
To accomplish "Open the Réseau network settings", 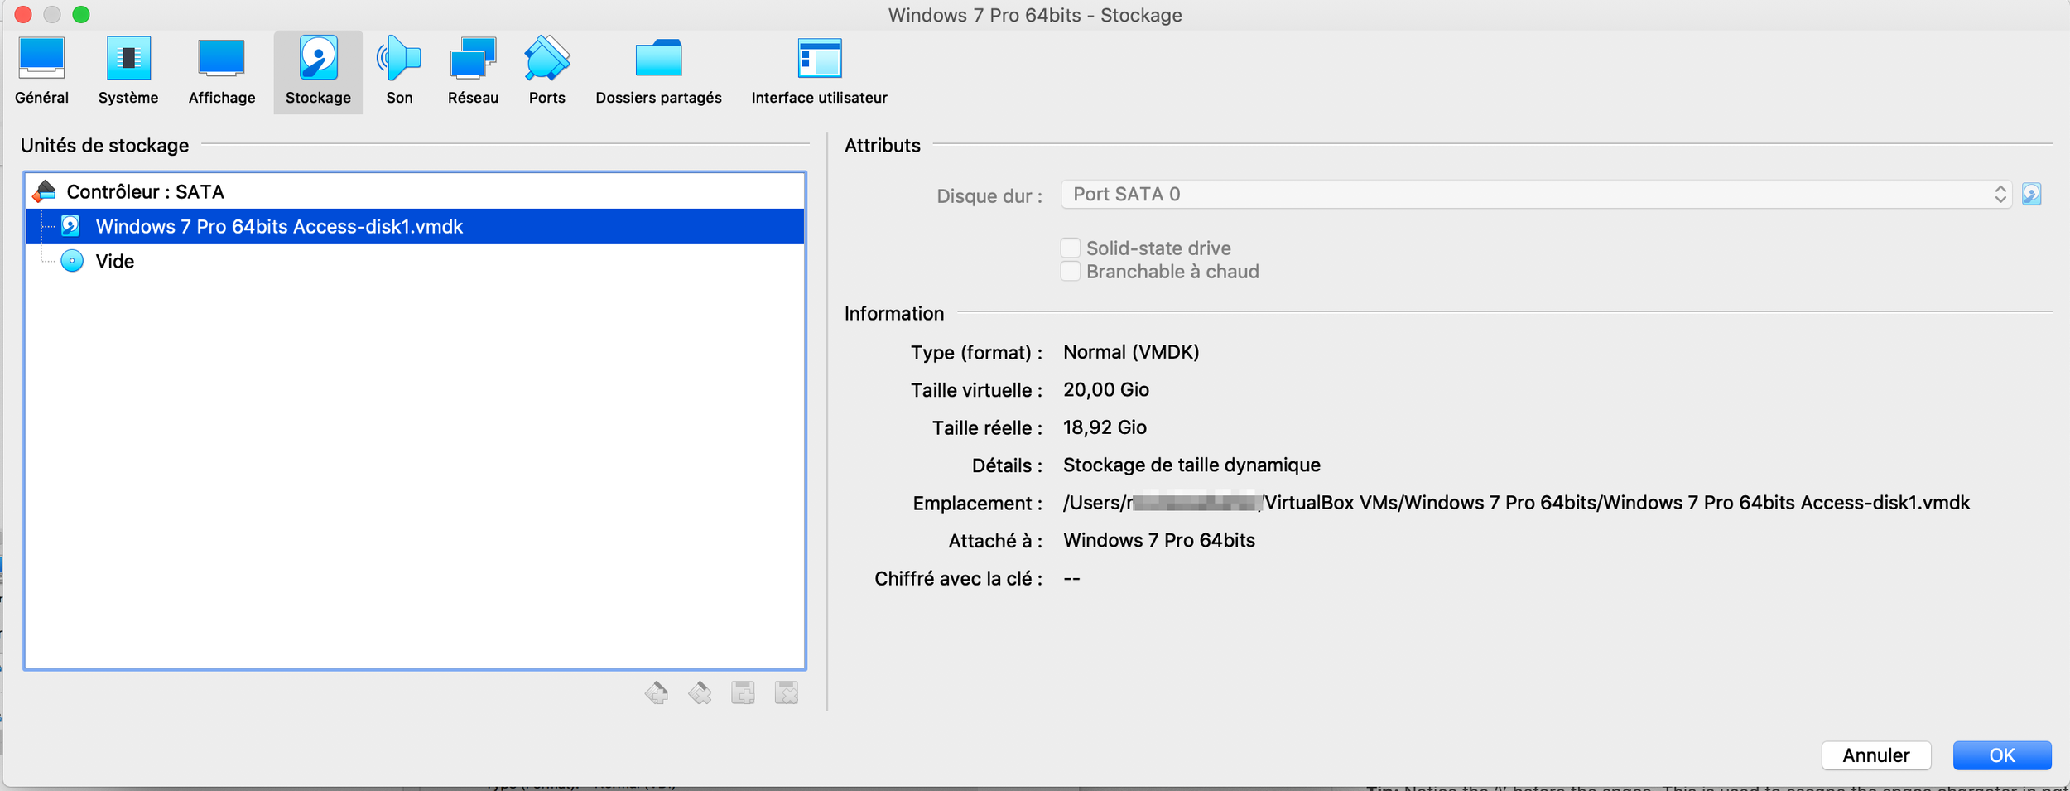I will [473, 72].
